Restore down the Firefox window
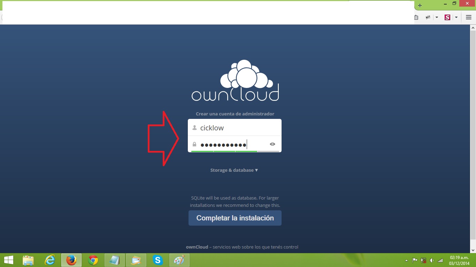The height and width of the screenshot is (267, 476). pyautogui.click(x=454, y=3)
